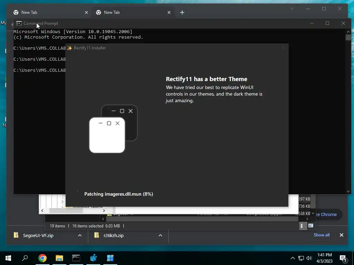The height and width of the screenshot is (265, 354).
Task: Close the first Chrome New Tab
Action: 86,13
